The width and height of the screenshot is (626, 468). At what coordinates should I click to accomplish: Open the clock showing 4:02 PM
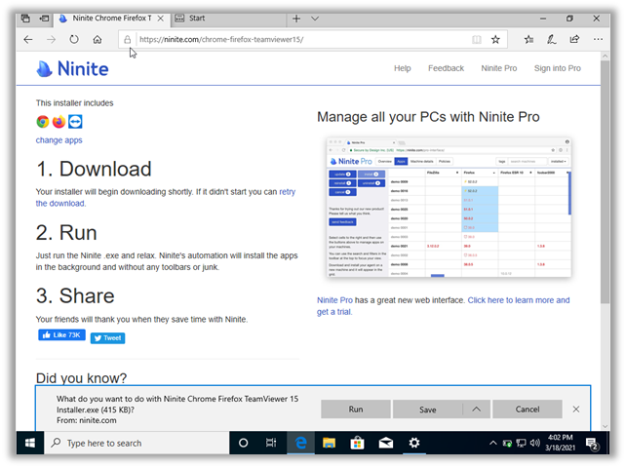560,443
